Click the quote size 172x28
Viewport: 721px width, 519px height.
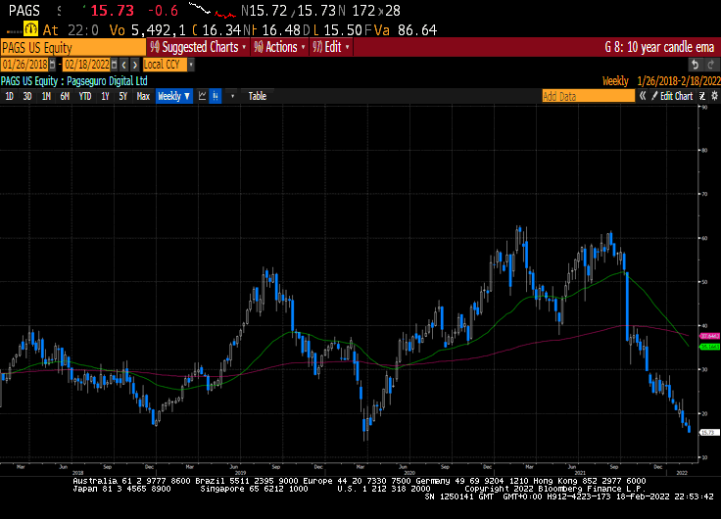point(375,11)
